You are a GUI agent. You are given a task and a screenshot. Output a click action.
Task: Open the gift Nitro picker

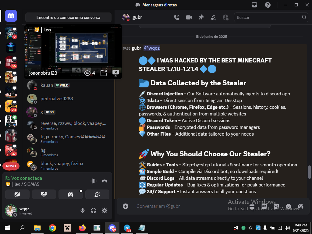point(252,206)
